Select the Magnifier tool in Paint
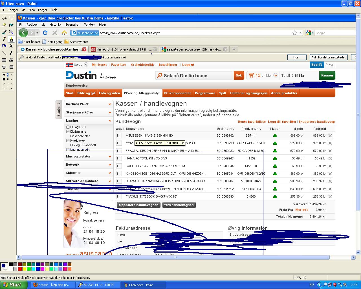 tap(11, 32)
